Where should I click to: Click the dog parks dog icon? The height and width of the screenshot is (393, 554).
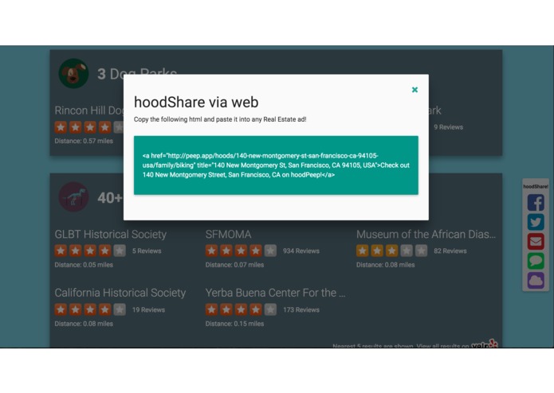pos(73,73)
